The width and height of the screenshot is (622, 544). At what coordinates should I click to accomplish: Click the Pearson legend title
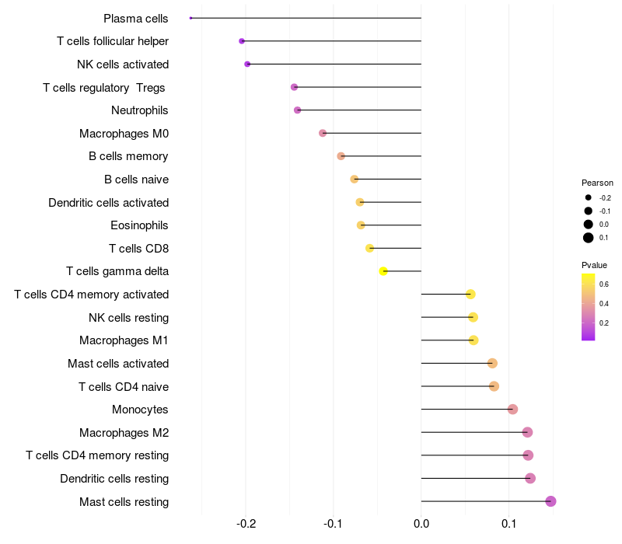click(x=597, y=183)
